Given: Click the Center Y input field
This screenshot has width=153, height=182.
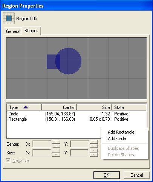Looking at the screenshot, I should point(80,144).
